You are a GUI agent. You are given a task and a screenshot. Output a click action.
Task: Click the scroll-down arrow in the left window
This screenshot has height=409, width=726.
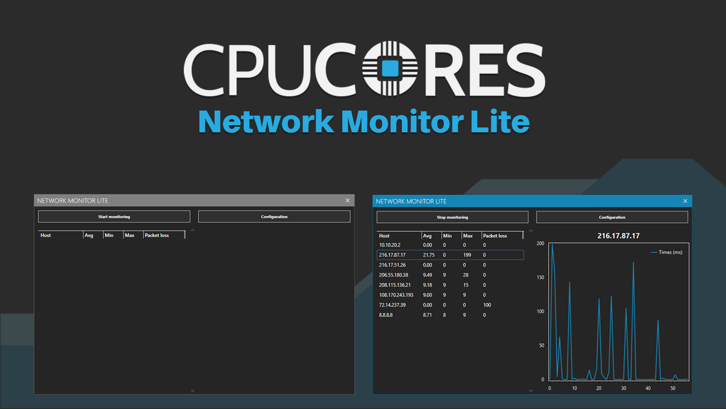192,390
